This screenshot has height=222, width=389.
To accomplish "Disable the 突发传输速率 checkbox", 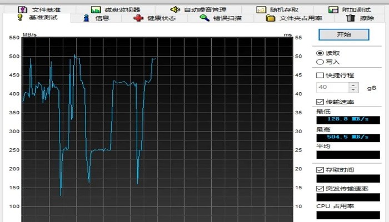I will coord(320,188).
